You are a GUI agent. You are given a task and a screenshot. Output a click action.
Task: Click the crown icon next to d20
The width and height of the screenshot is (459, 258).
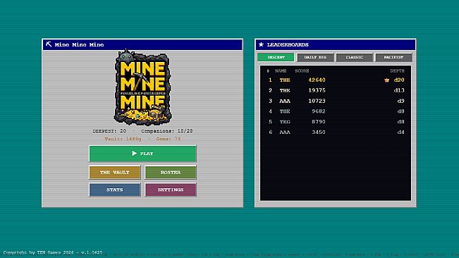tap(386, 80)
